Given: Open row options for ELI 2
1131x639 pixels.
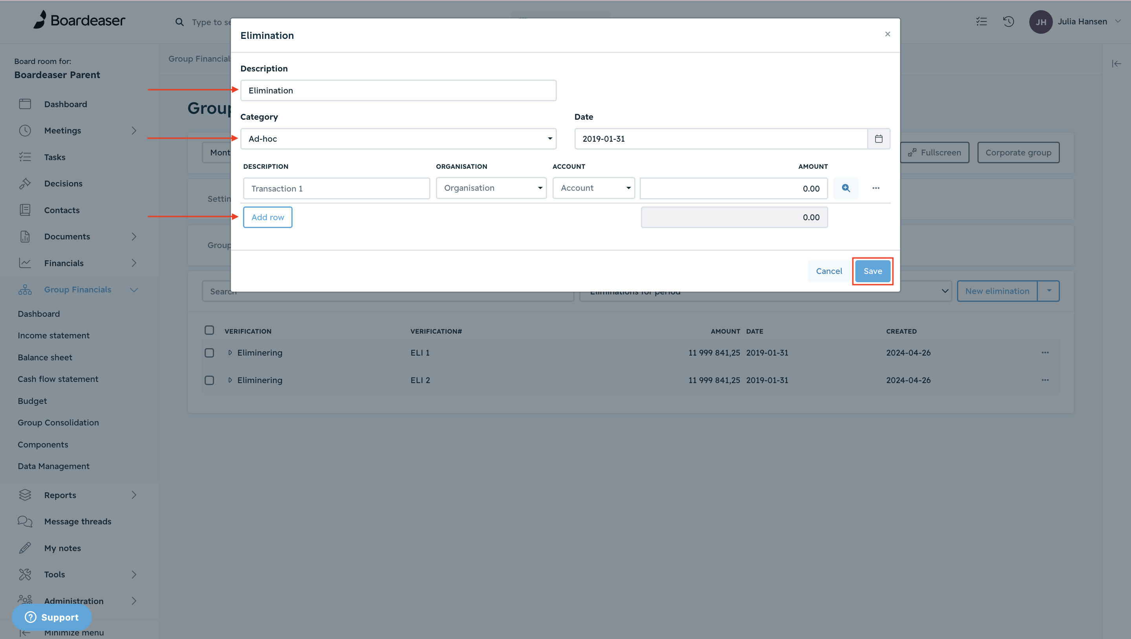Looking at the screenshot, I should 1045,380.
